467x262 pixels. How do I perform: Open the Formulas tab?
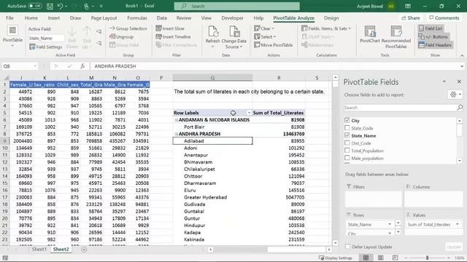pos(137,18)
